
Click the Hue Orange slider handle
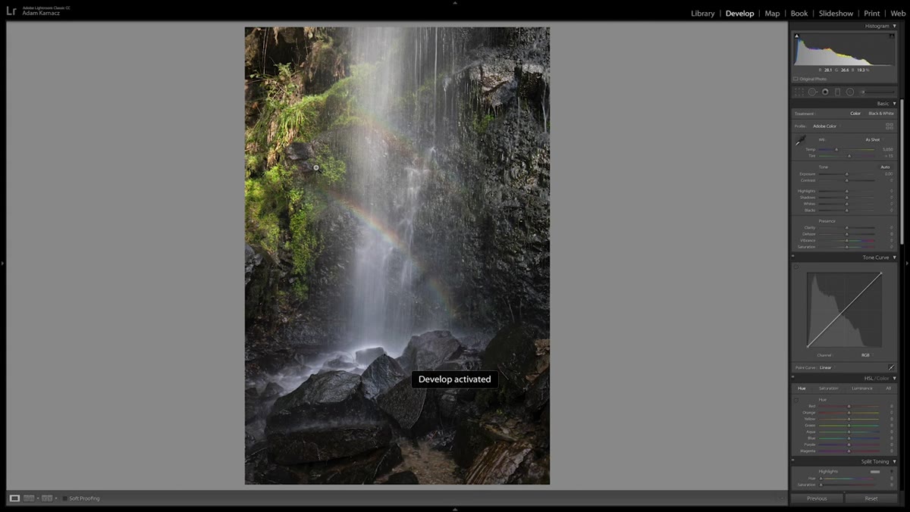(849, 413)
